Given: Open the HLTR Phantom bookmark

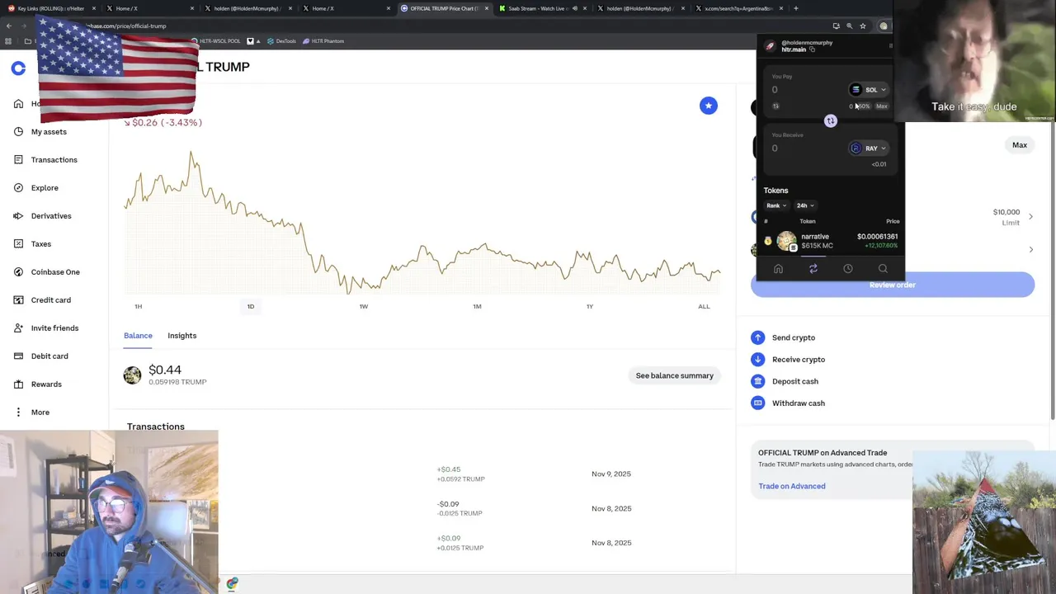Looking at the screenshot, I should click(323, 41).
